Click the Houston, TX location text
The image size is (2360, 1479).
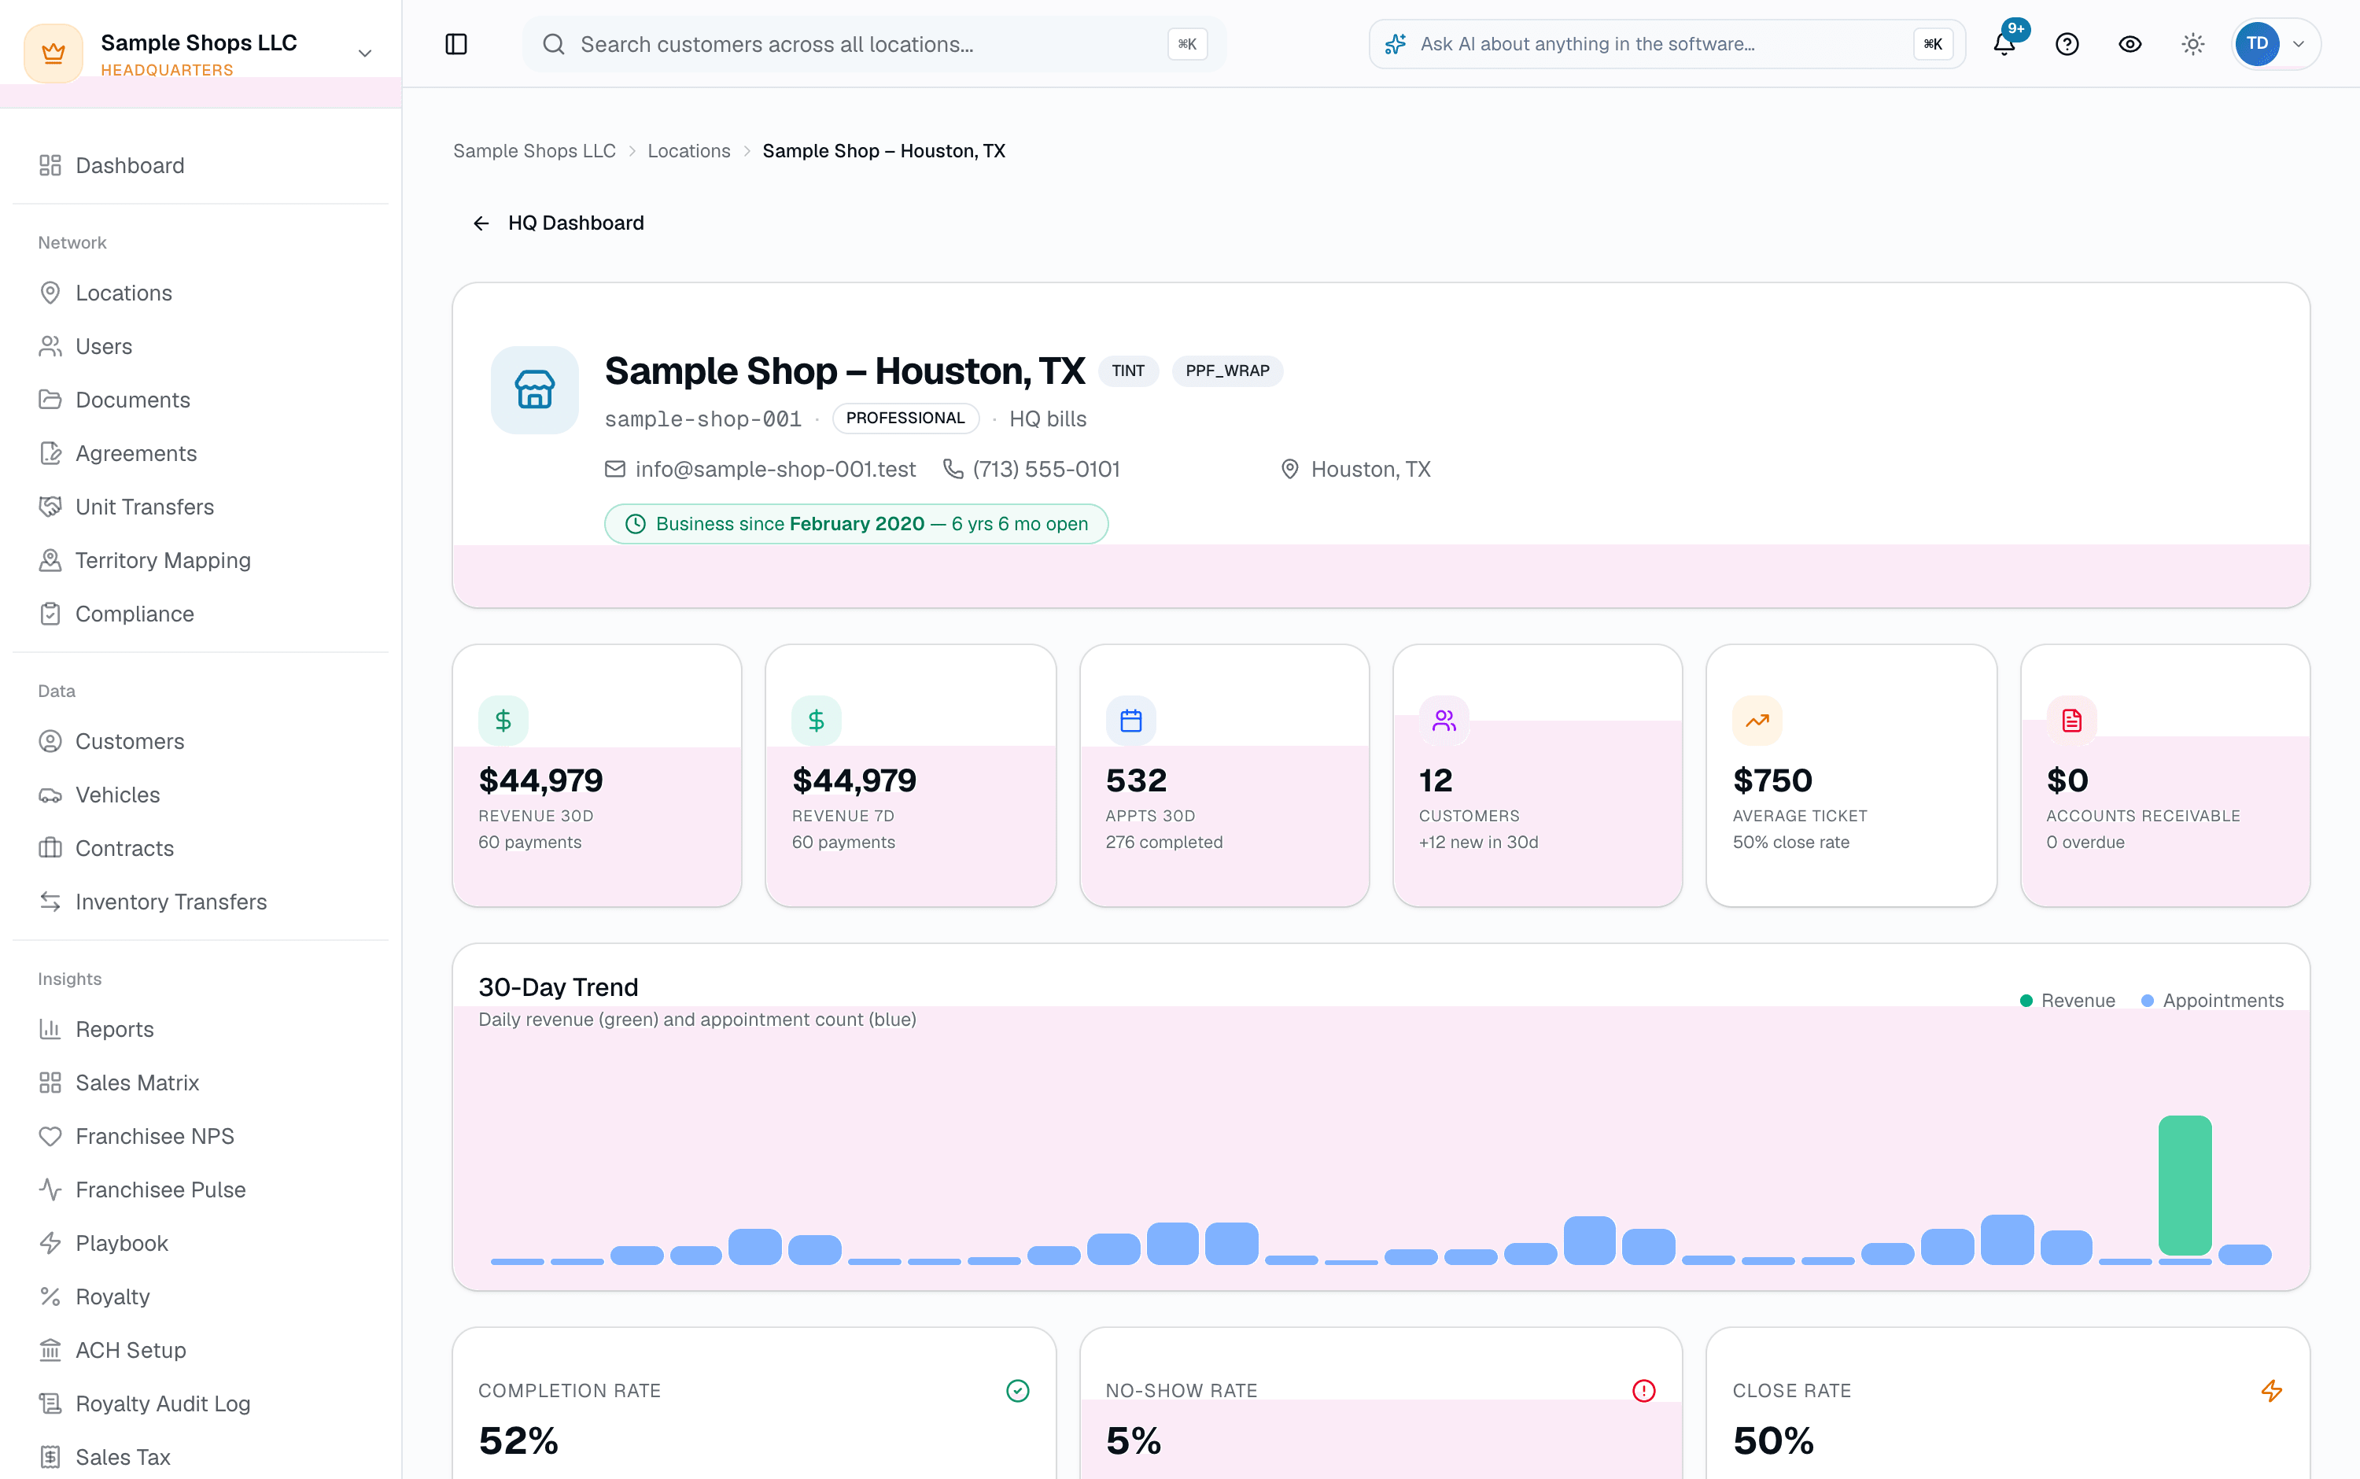coord(1370,470)
